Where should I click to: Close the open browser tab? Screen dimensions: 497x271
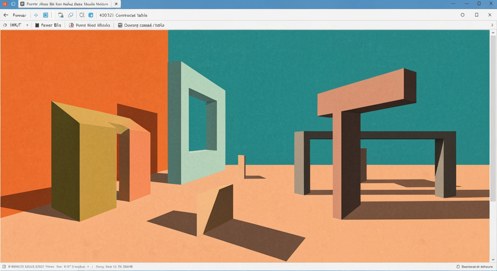click(x=116, y=4)
